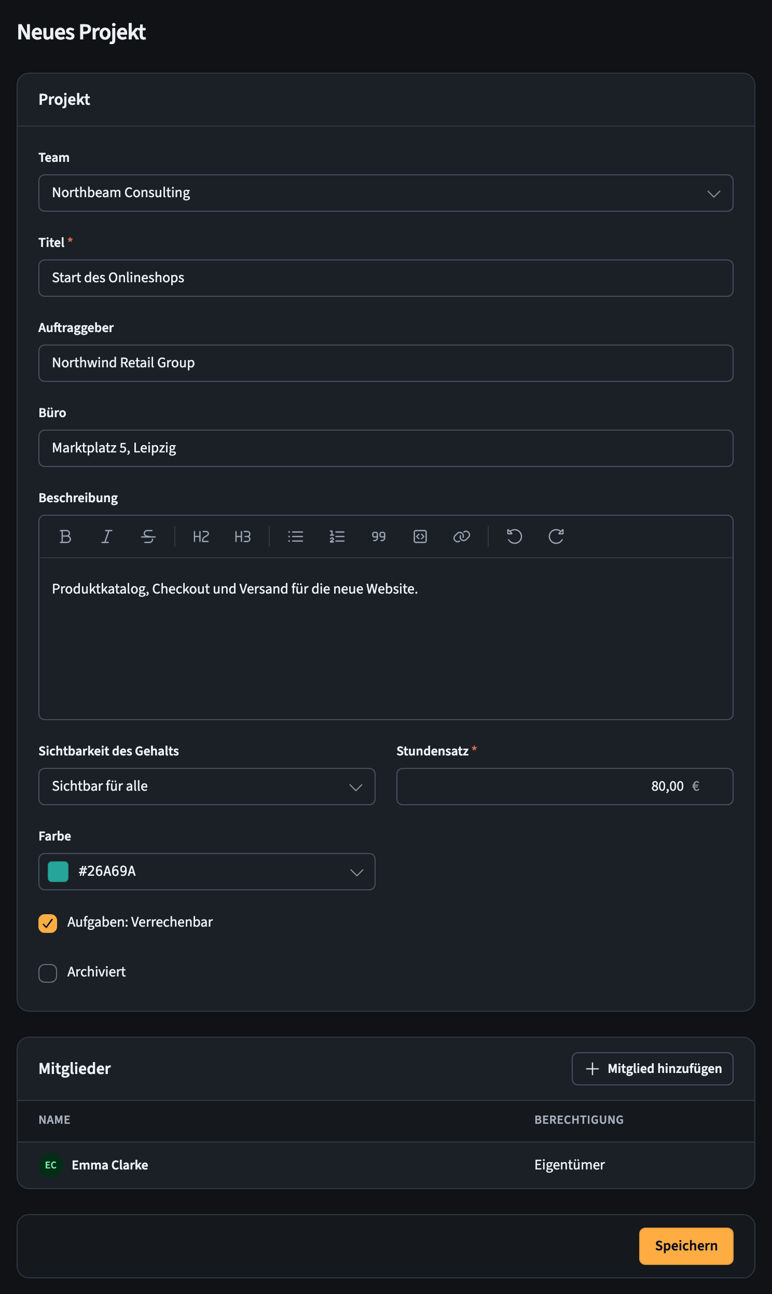Focus the Auftraggeber input field
The width and height of the screenshot is (772, 1294).
coord(385,363)
